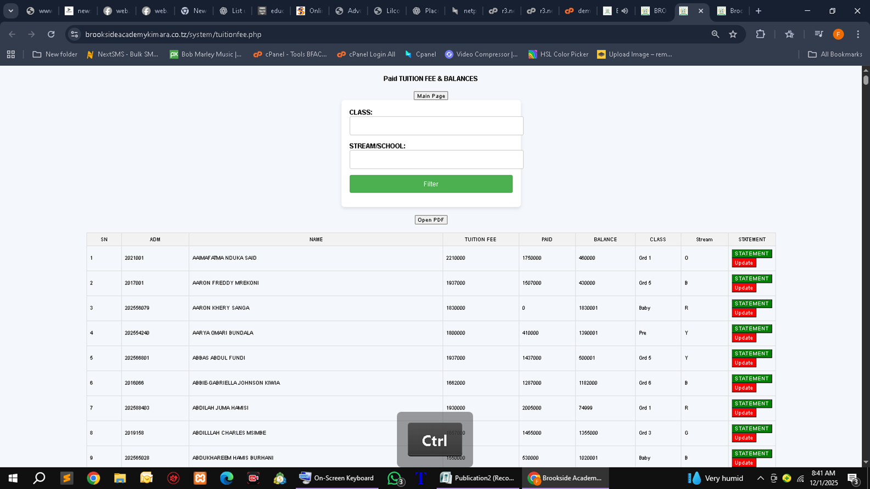Click the Open PDF button
Image resolution: width=870 pixels, height=489 pixels.
click(431, 220)
